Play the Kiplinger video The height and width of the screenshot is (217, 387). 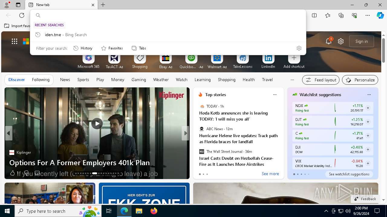[97, 124]
